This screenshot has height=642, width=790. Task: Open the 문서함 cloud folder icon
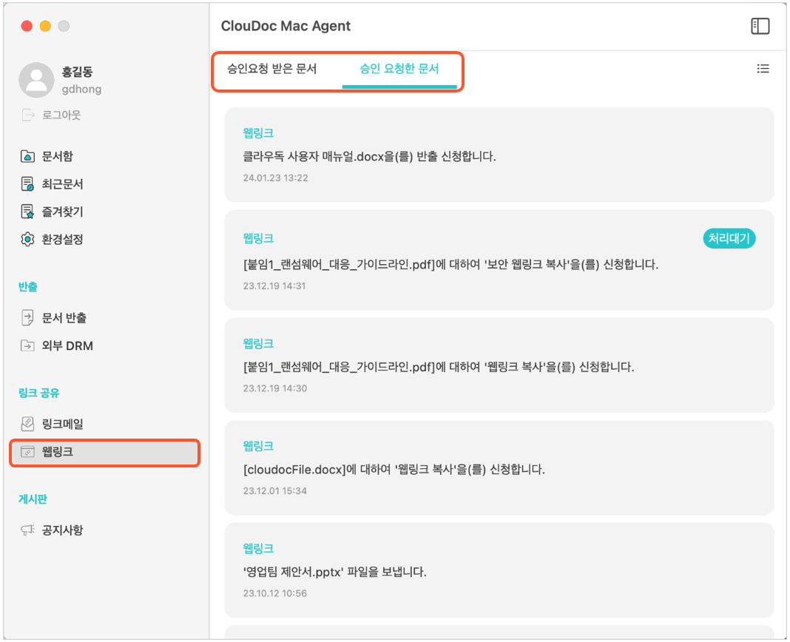27,156
